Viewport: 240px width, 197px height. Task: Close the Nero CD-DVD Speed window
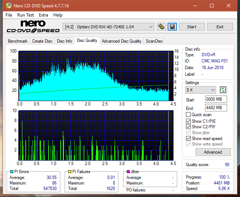(x=229, y=6)
